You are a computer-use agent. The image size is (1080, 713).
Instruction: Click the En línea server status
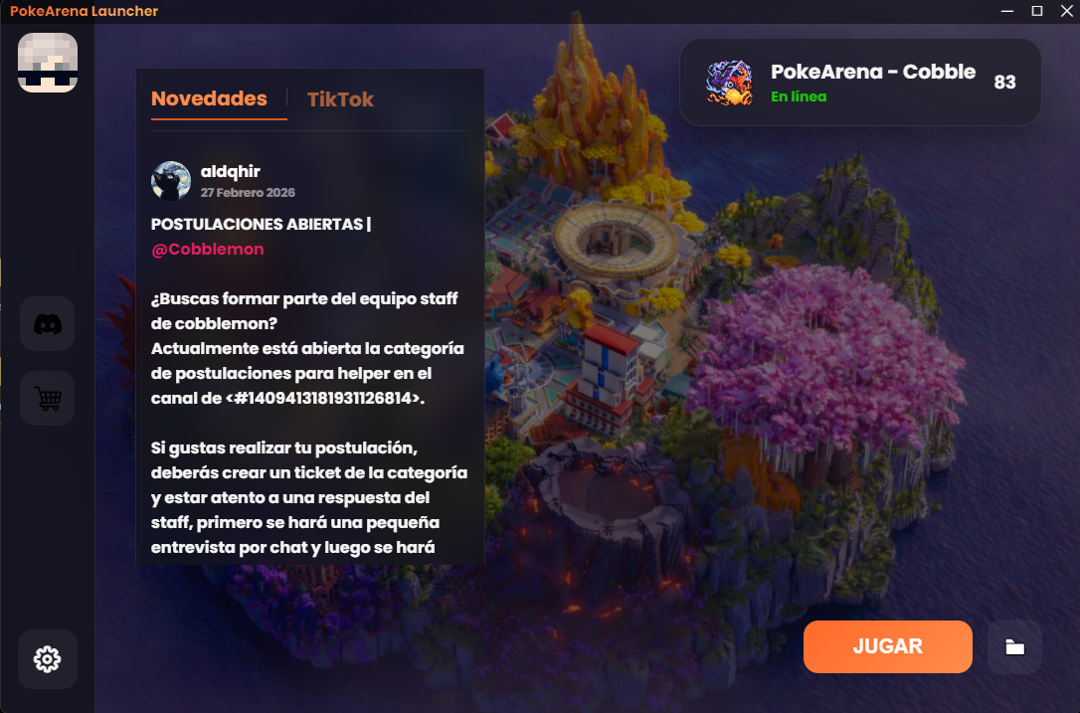[799, 96]
